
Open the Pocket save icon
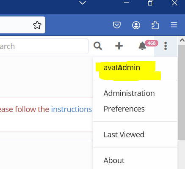[117, 25]
